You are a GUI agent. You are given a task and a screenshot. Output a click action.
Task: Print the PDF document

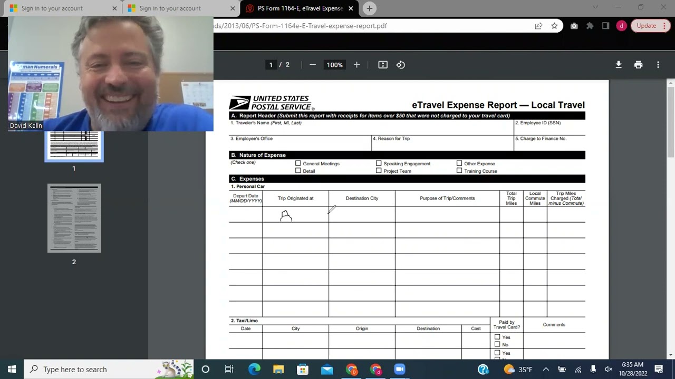(x=638, y=65)
